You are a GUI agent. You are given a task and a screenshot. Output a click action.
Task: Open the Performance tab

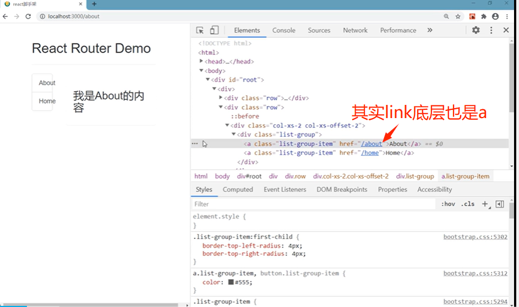click(398, 30)
